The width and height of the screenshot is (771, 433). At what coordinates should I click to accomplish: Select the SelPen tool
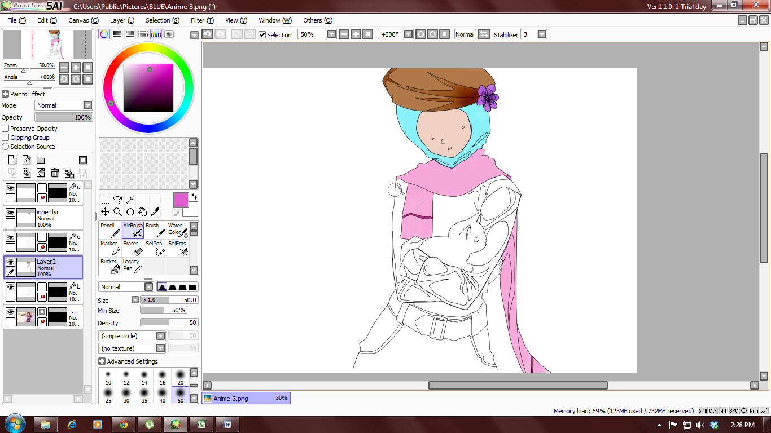click(155, 248)
